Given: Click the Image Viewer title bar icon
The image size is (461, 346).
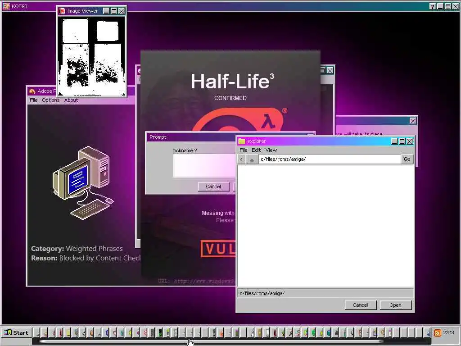Looking at the screenshot, I should pos(62,11).
